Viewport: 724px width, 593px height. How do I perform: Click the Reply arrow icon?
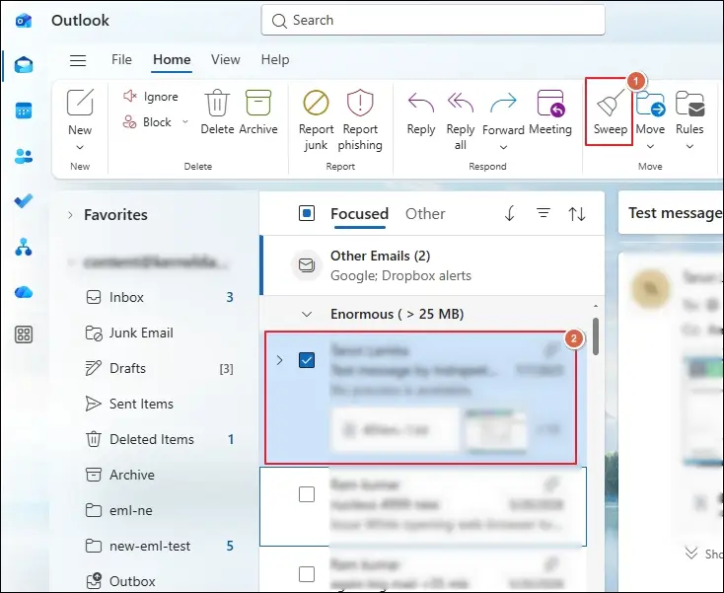point(421,103)
